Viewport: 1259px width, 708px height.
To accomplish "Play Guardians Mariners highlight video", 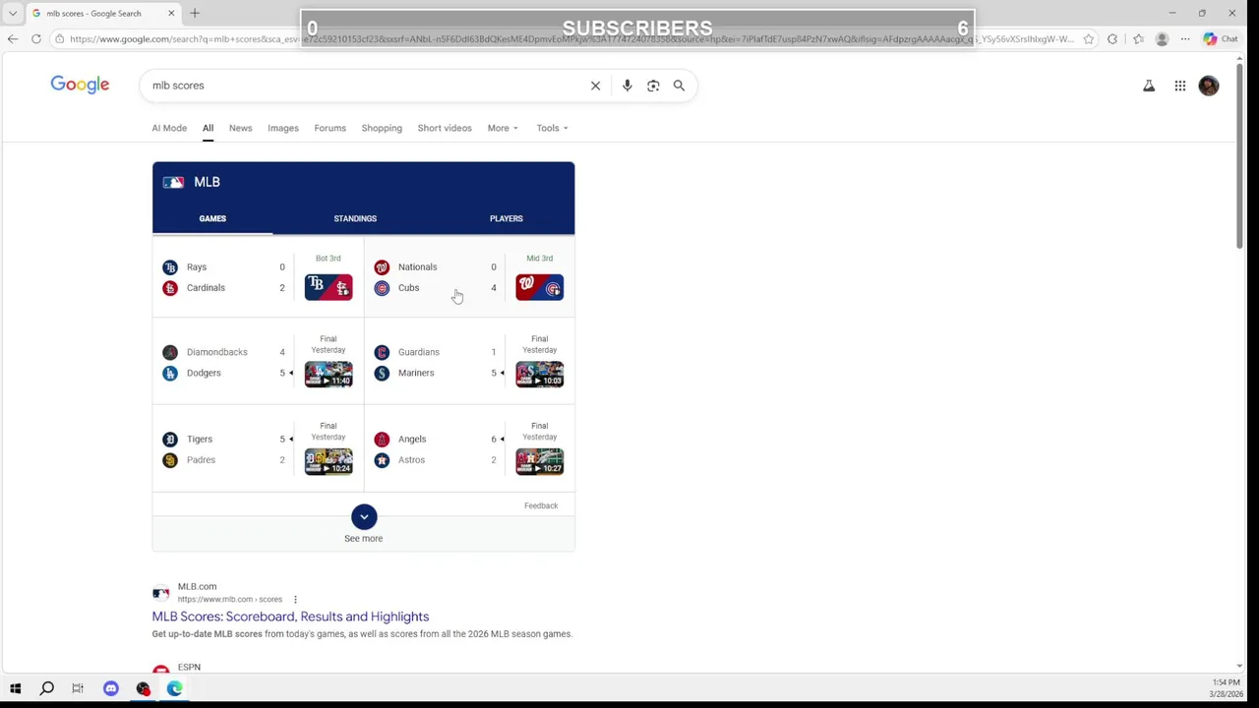I will [x=540, y=375].
